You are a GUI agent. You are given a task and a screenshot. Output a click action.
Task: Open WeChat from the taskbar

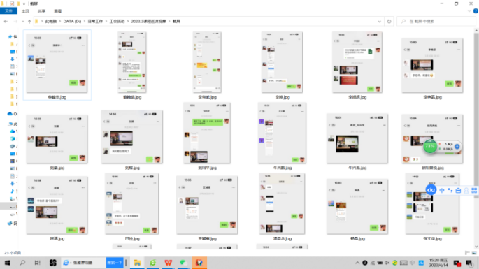pyautogui.click(x=183, y=263)
